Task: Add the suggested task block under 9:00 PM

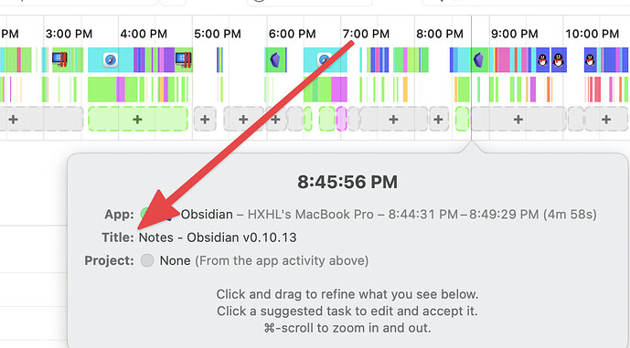Action: point(518,119)
